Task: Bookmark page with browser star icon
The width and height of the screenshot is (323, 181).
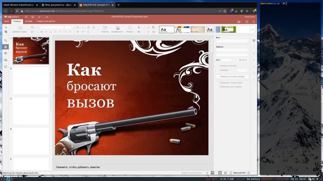Action: pos(225,11)
